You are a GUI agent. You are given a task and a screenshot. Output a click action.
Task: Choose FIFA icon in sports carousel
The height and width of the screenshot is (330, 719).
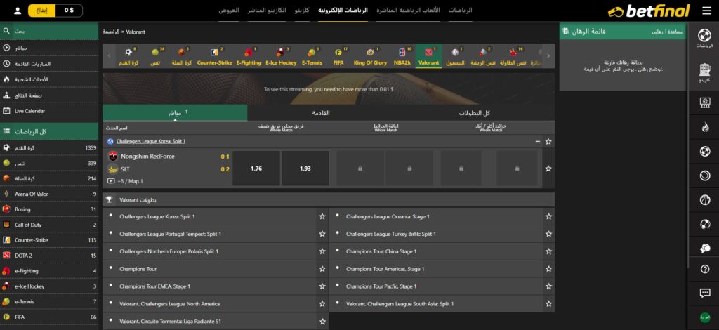pyautogui.click(x=338, y=56)
